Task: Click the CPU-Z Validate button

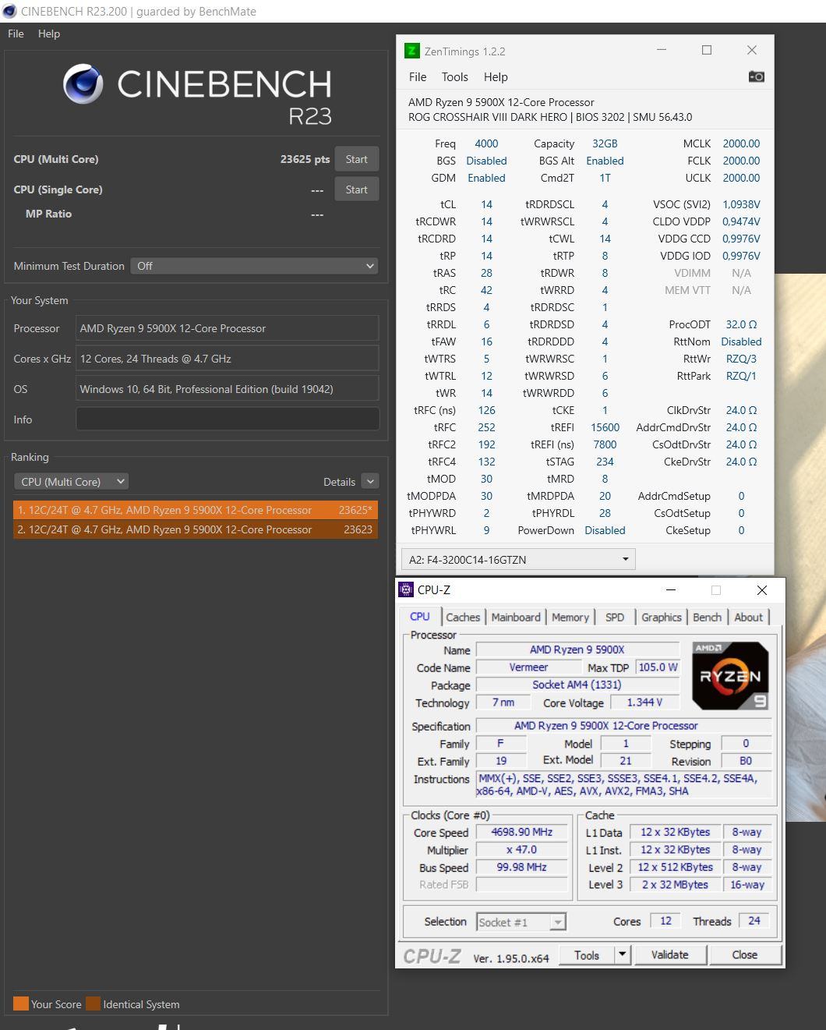Action: [x=670, y=954]
